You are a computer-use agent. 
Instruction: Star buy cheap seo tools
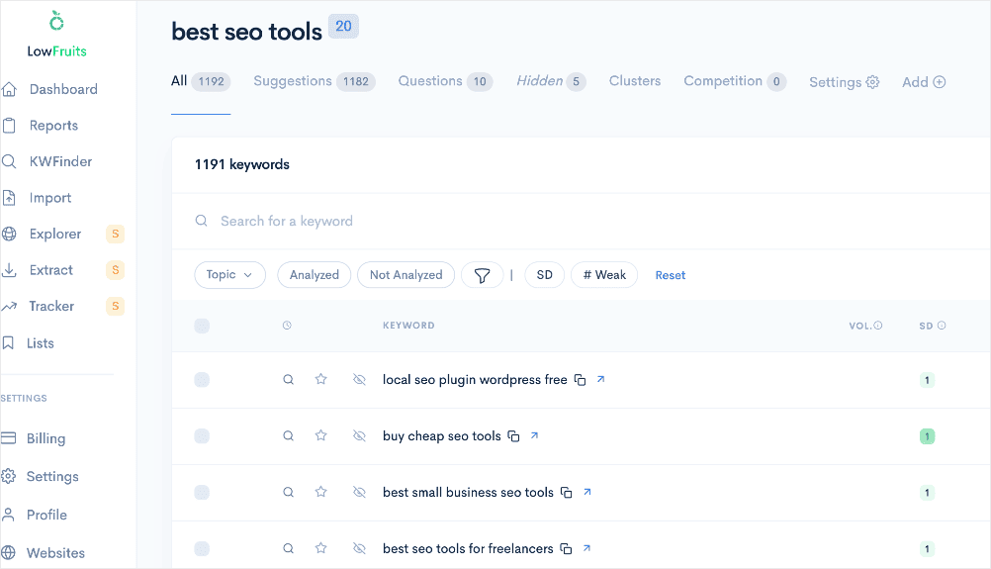coord(321,435)
